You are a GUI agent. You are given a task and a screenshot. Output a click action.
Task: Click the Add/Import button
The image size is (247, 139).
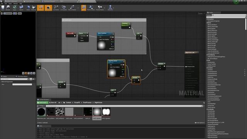click(x=42, y=103)
